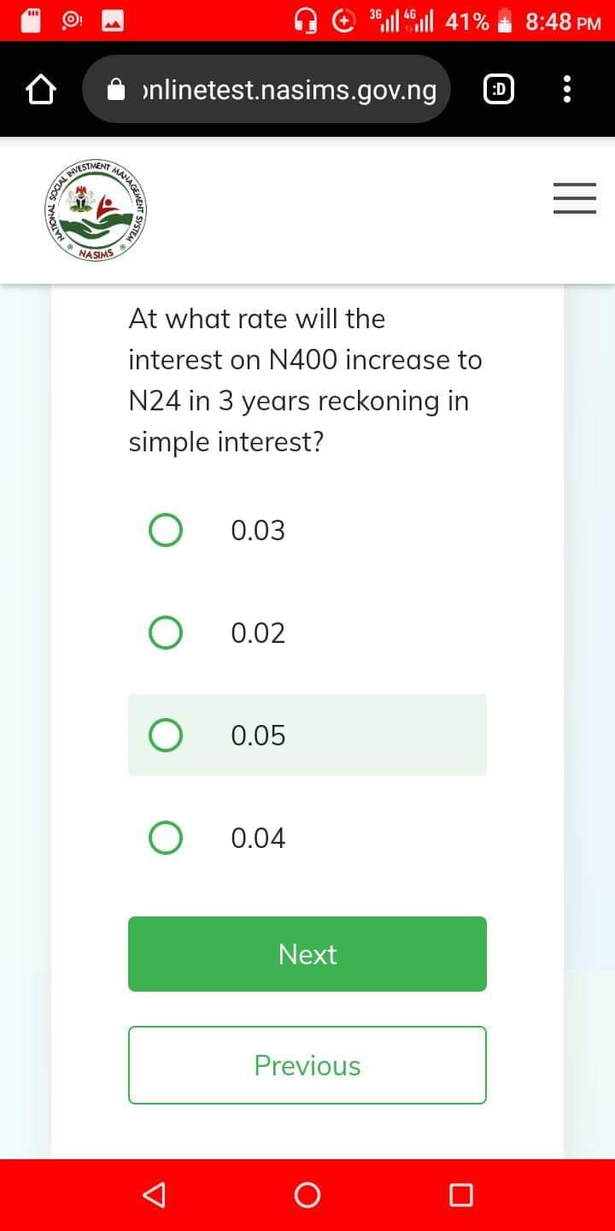
Task: Go to the Next question
Action: click(307, 954)
